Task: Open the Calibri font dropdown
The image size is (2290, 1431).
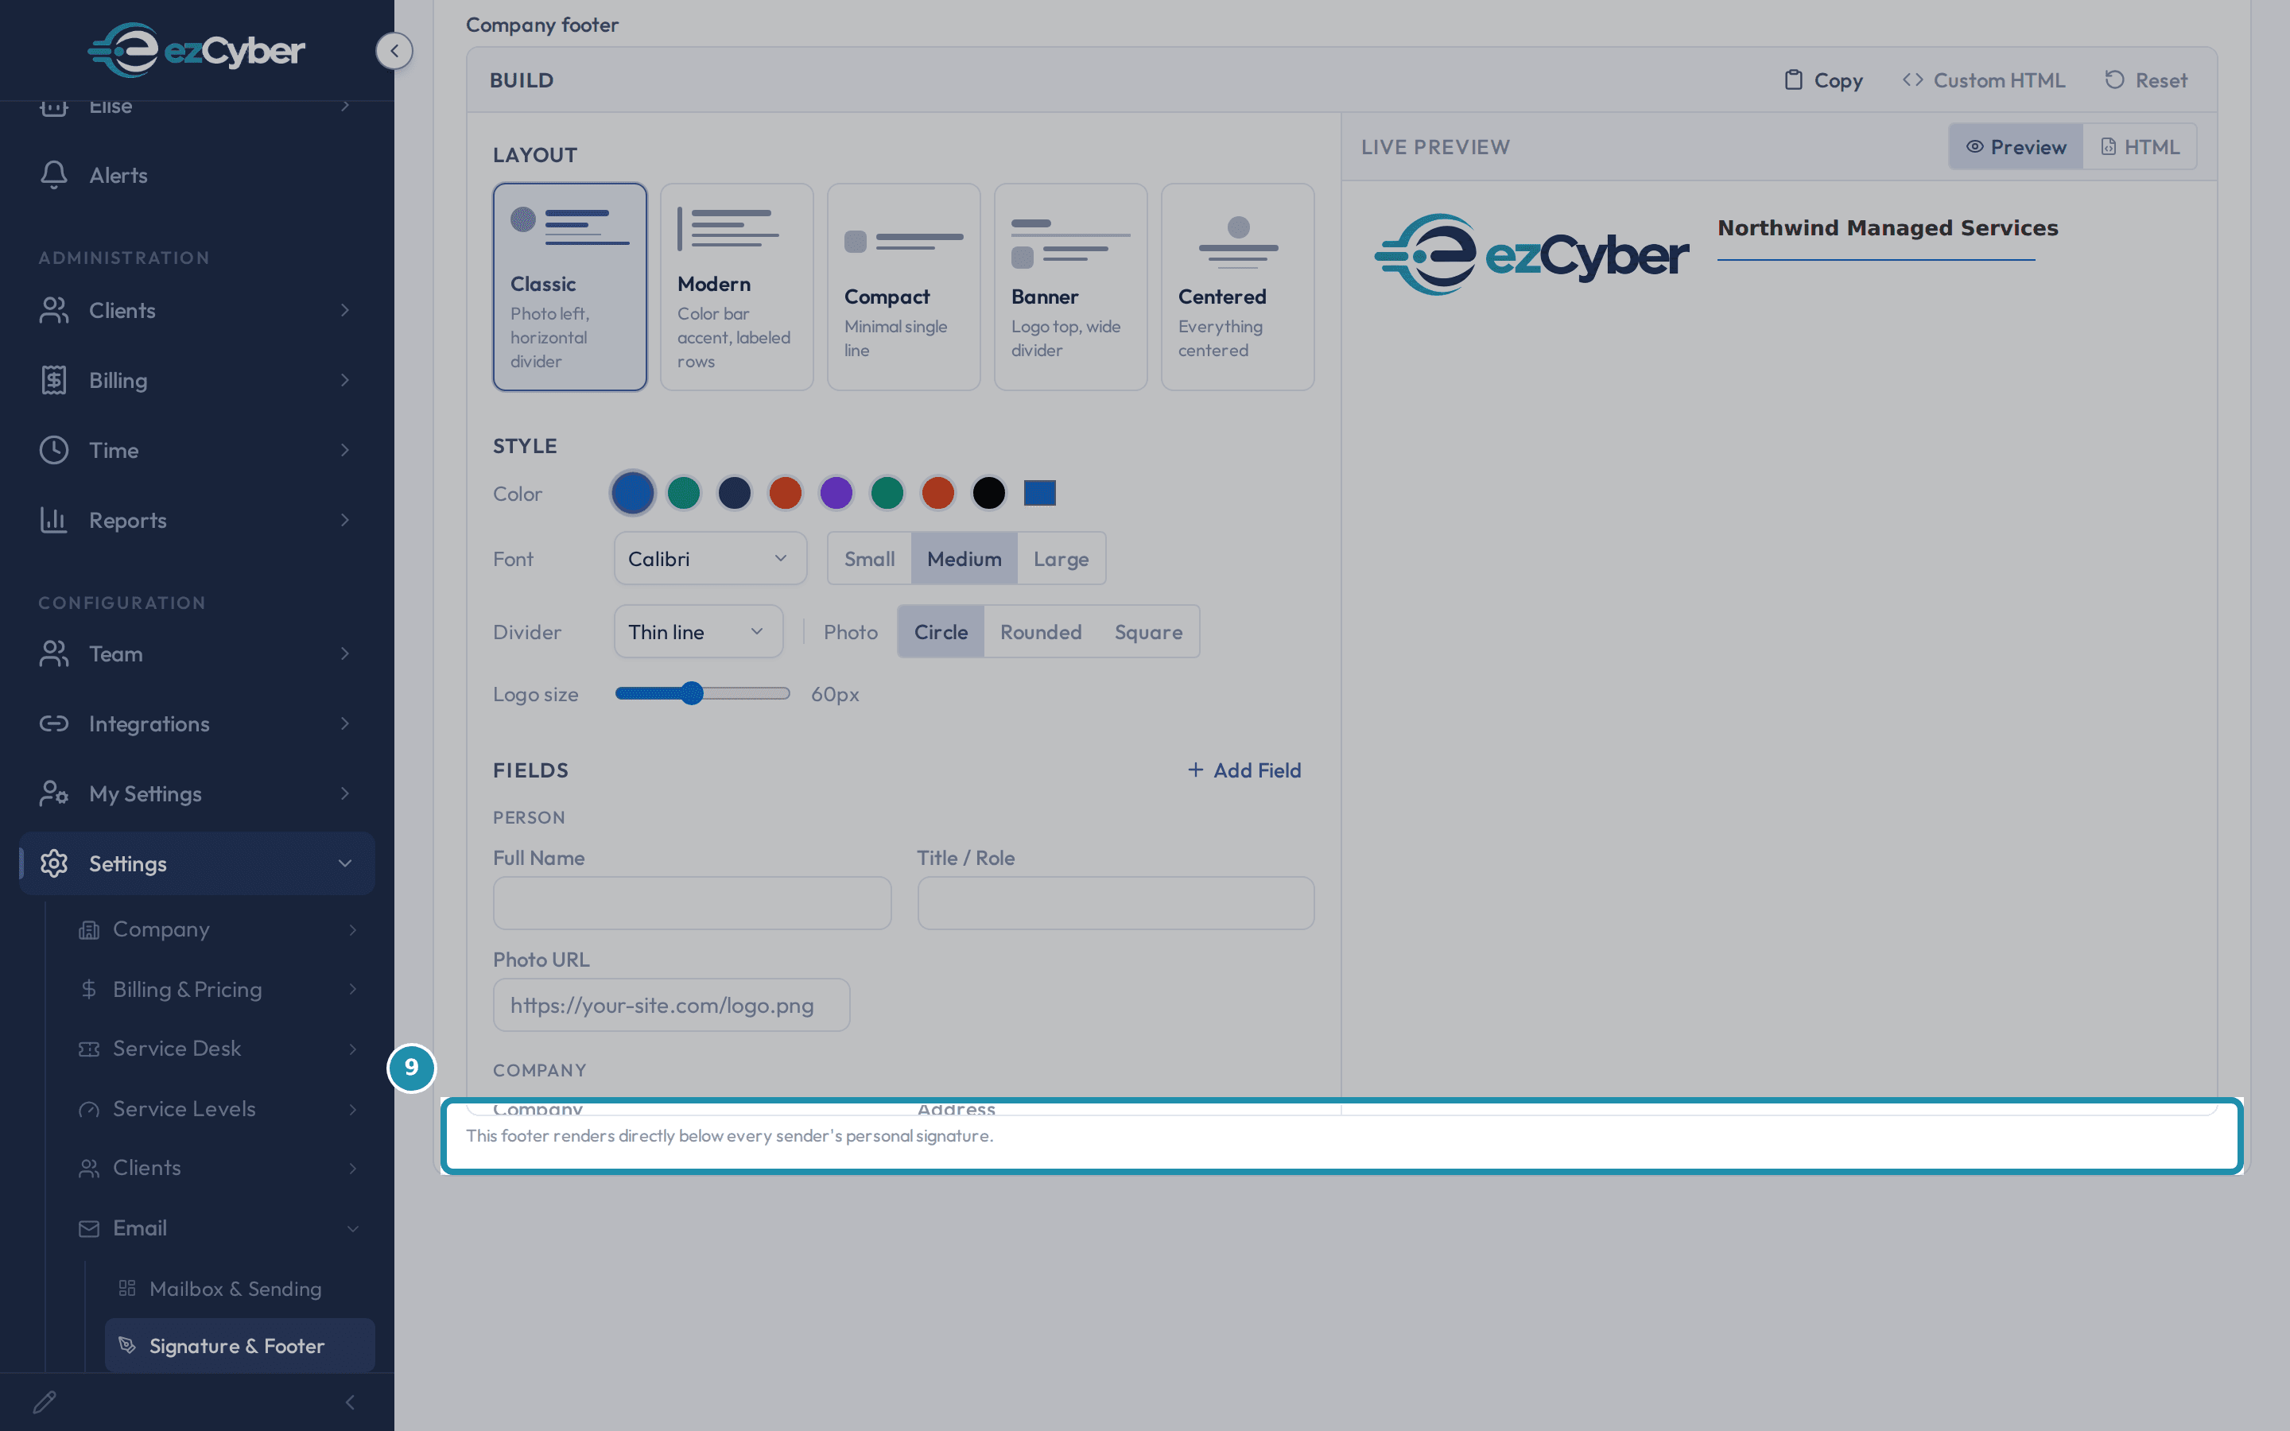Action: point(710,558)
